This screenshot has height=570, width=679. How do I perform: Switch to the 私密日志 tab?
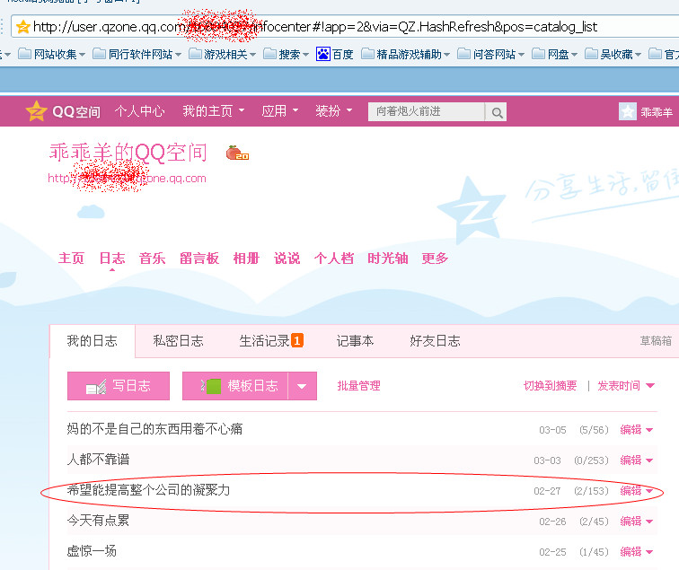coord(178,341)
